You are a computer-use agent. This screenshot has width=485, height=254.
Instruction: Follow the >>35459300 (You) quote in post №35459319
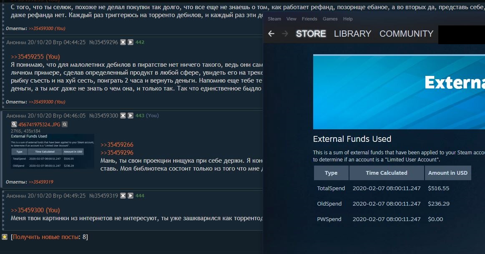(35, 210)
